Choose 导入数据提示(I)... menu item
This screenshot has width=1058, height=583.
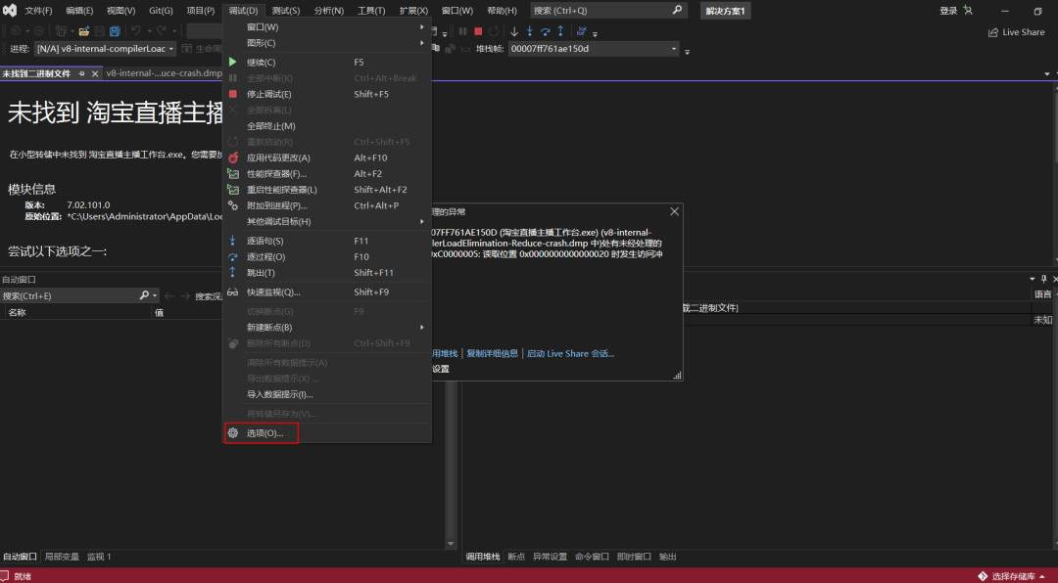(x=326, y=394)
